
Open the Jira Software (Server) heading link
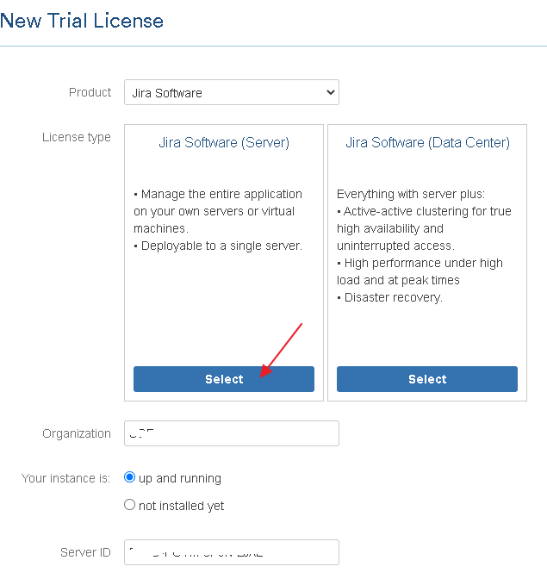pyautogui.click(x=224, y=142)
